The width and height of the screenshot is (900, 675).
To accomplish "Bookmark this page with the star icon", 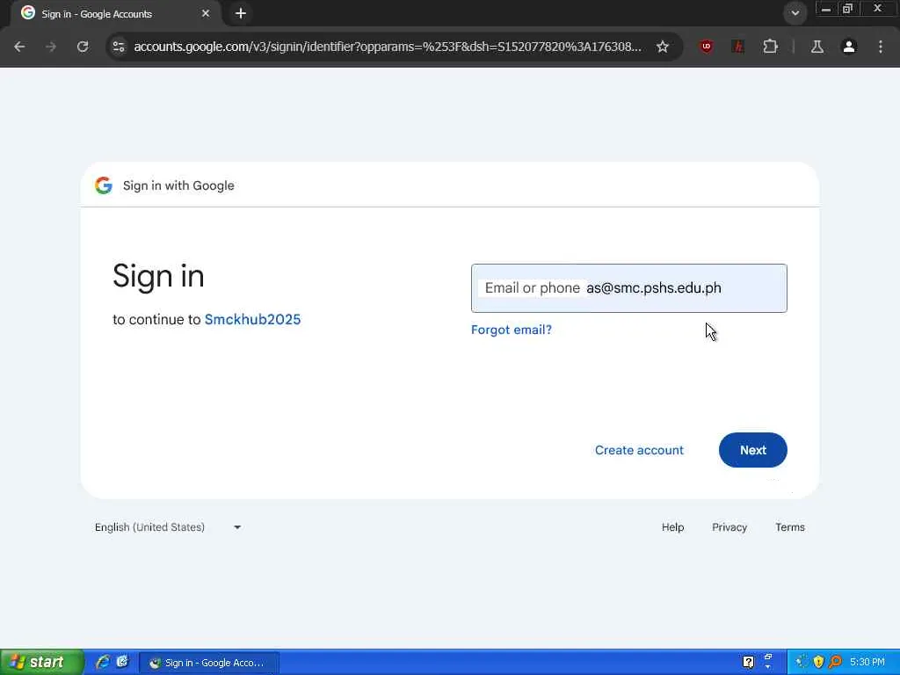I will 663,47.
